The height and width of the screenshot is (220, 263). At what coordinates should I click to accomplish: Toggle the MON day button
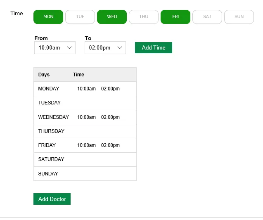(48, 17)
